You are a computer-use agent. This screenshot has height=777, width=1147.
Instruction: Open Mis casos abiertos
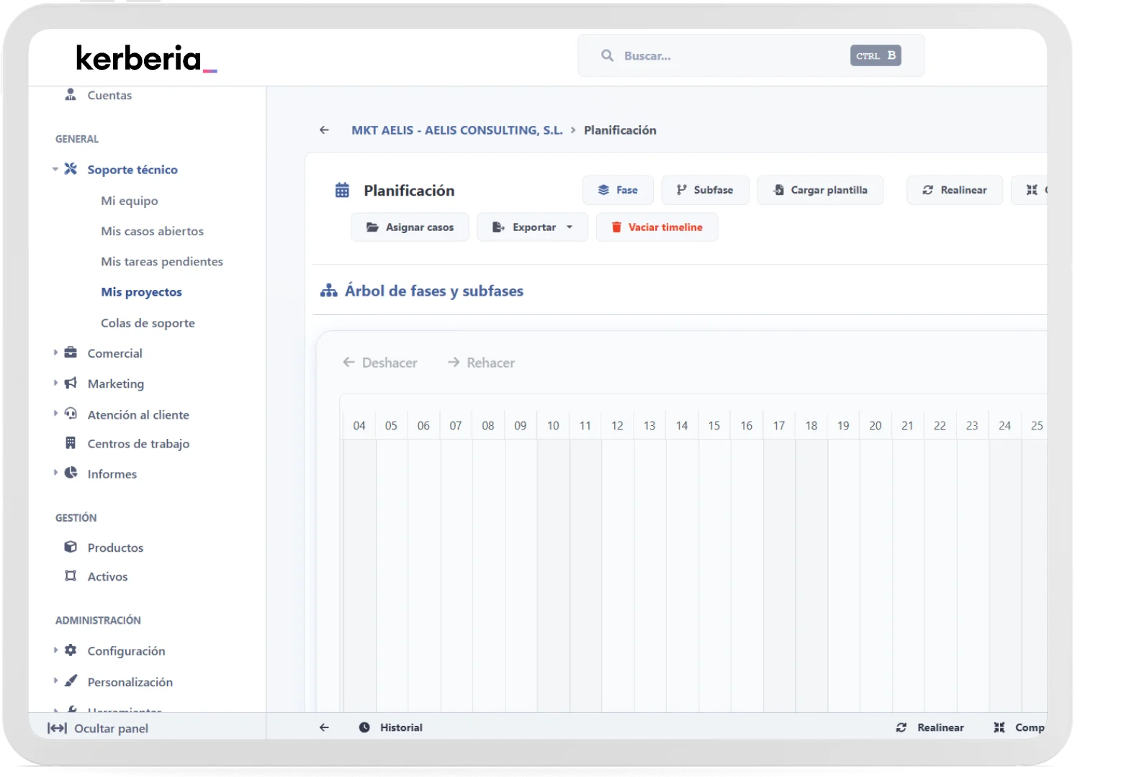click(152, 231)
